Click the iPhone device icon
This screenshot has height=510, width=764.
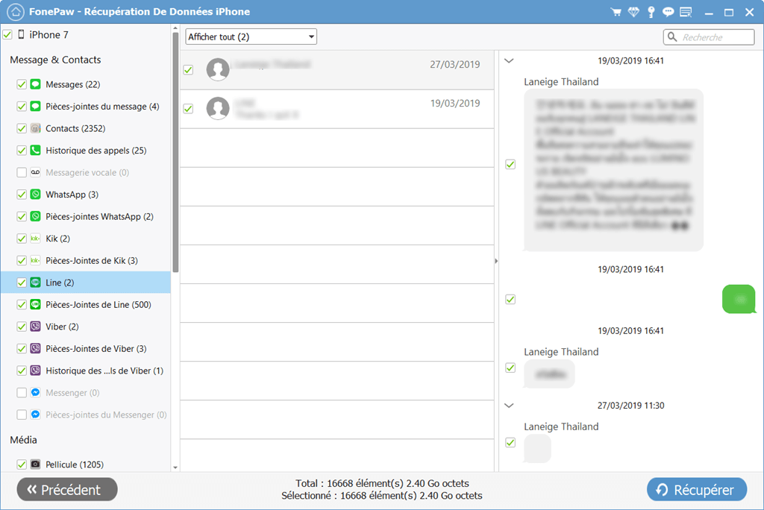(21, 34)
